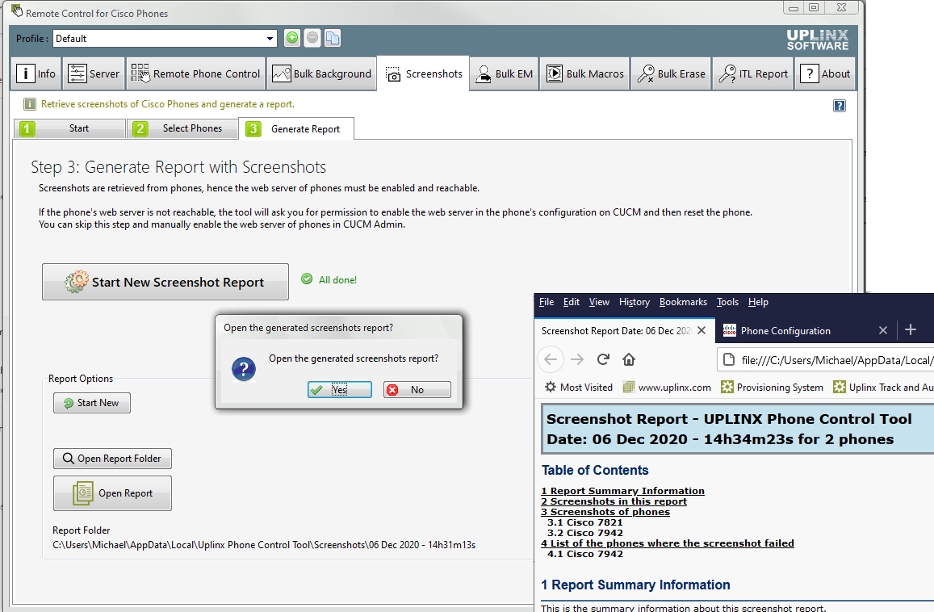The width and height of the screenshot is (934, 612).
Task: Open the browser Tools menu
Action: tap(727, 302)
